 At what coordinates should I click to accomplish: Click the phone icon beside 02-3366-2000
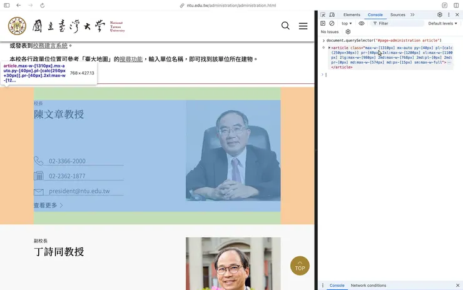pyautogui.click(x=38, y=160)
